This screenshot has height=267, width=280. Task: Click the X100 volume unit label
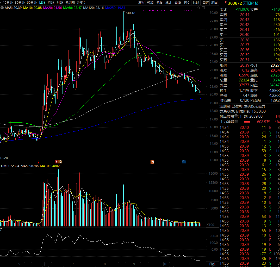210,225
